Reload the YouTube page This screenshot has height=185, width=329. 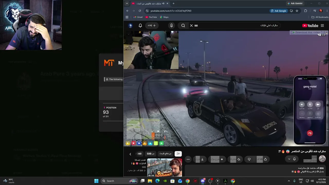(140, 11)
